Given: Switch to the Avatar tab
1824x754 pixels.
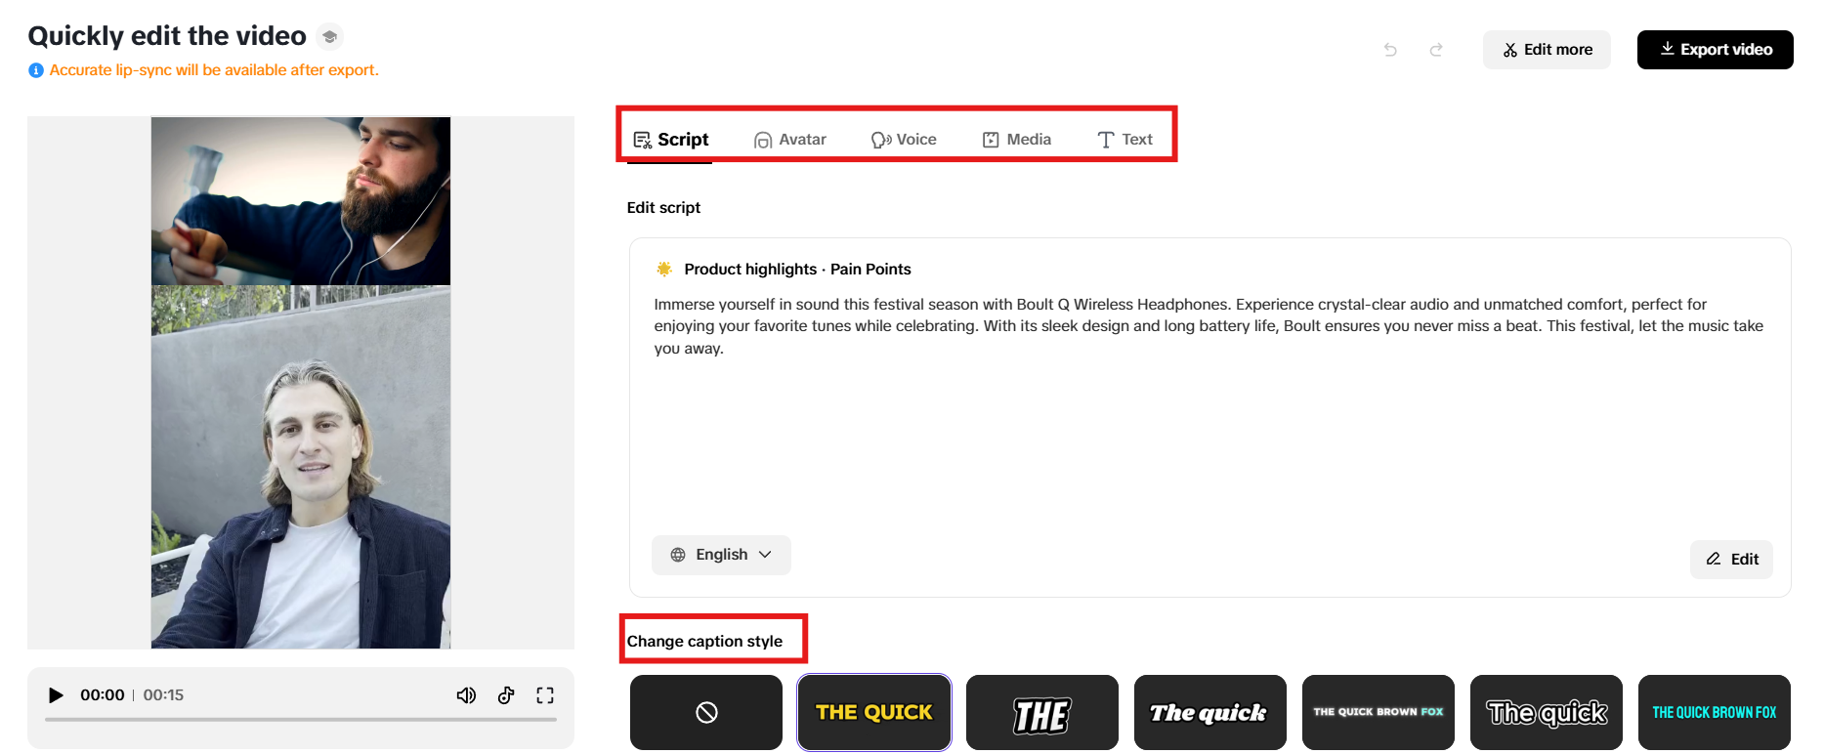Looking at the screenshot, I should [790, 140].
